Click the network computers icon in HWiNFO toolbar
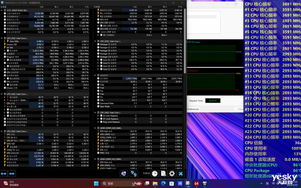Viewport: 301px width, 188px height. coord(134,174)
